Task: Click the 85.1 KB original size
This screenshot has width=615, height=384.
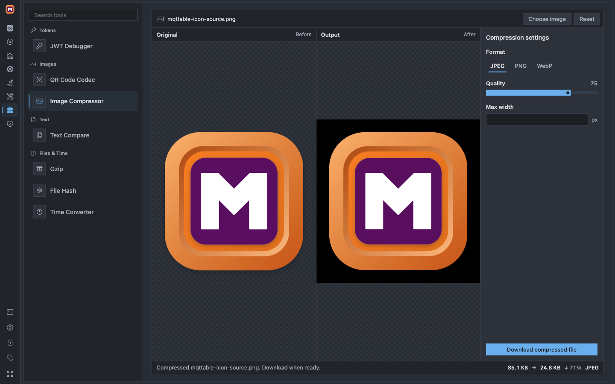Action: point(518,368)
